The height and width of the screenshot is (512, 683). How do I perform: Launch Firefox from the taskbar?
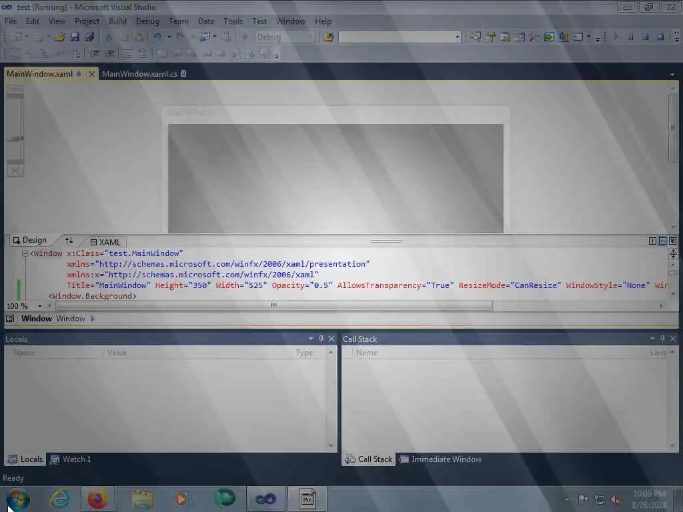tap(97, 499)
